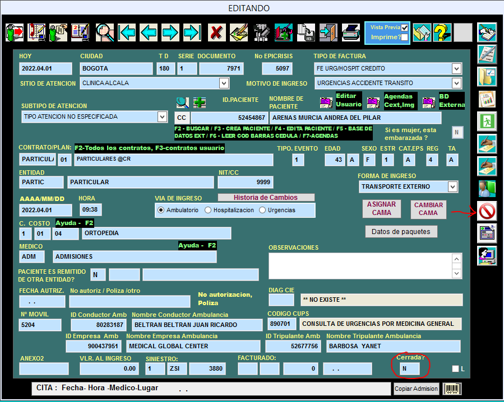Click inside the OBSERVACIONES text box
Screen dimensions: 504x402
360,266
